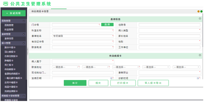
Task: Click the 军人报卡导出 button
Action: point(153,83)
